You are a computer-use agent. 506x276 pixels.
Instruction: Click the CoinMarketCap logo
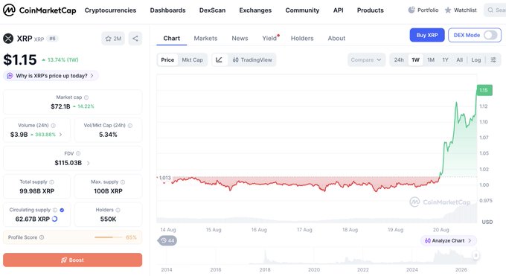39,10
